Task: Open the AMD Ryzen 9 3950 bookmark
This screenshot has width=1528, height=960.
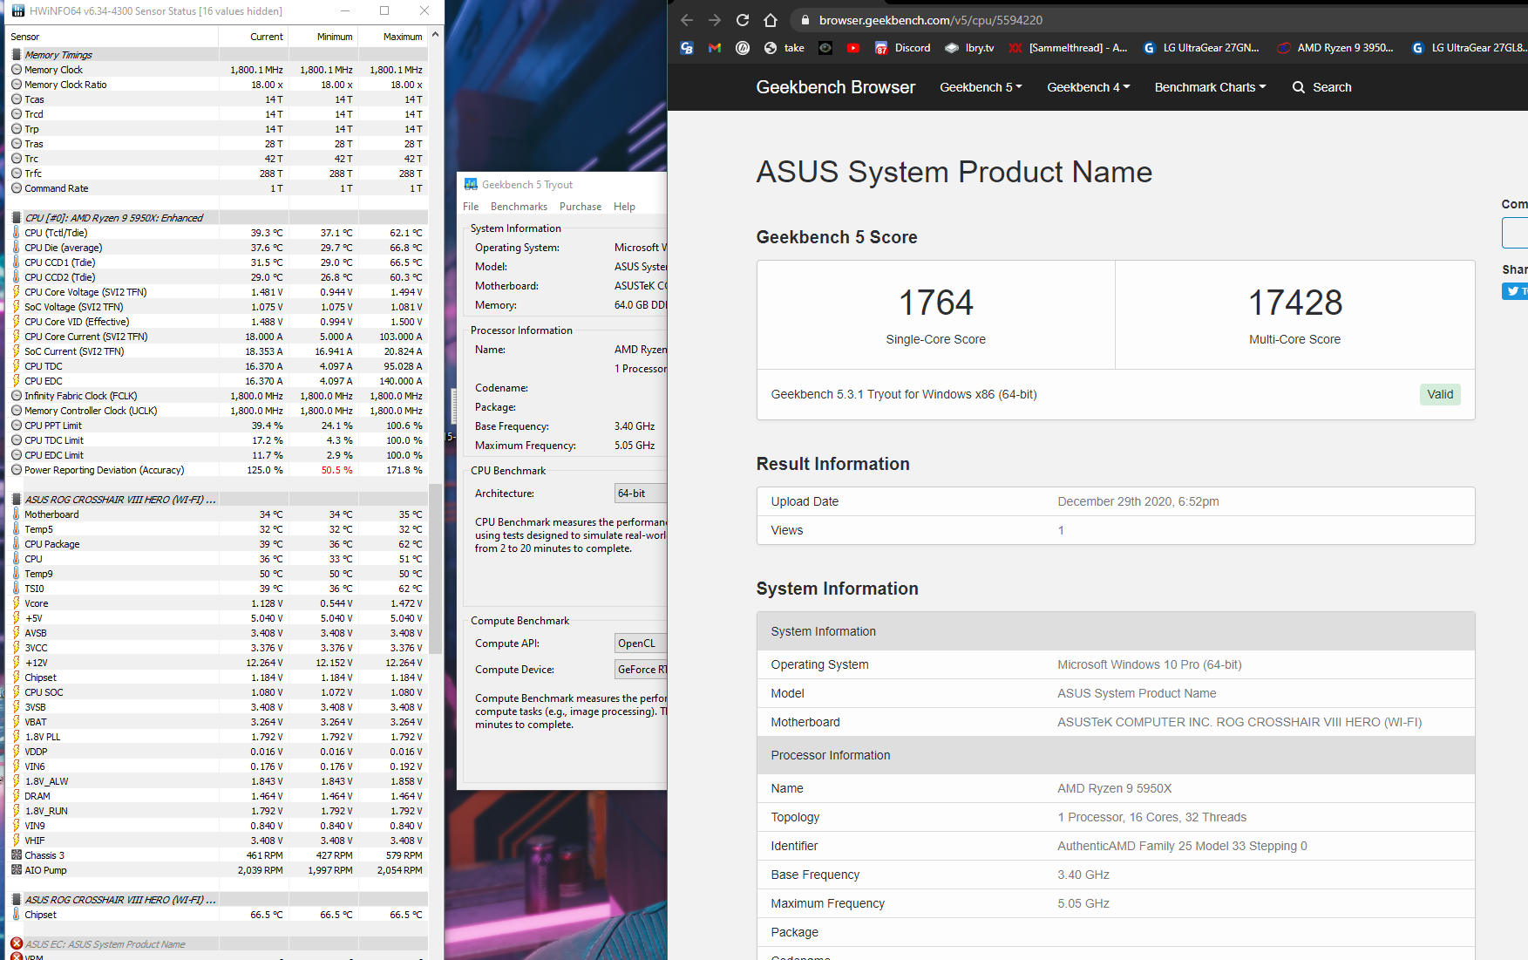Action: (1334, 48)
